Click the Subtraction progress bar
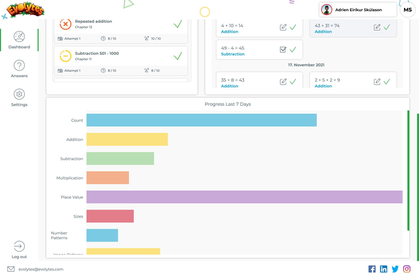 click(120, 158)
